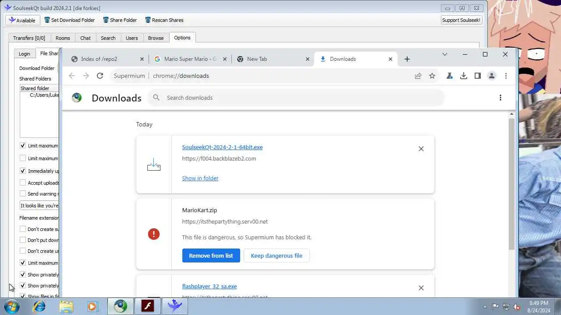Screen dimensions: 561x315
Task: Click the downloads page vertical scrollbar
Action: 511,184
